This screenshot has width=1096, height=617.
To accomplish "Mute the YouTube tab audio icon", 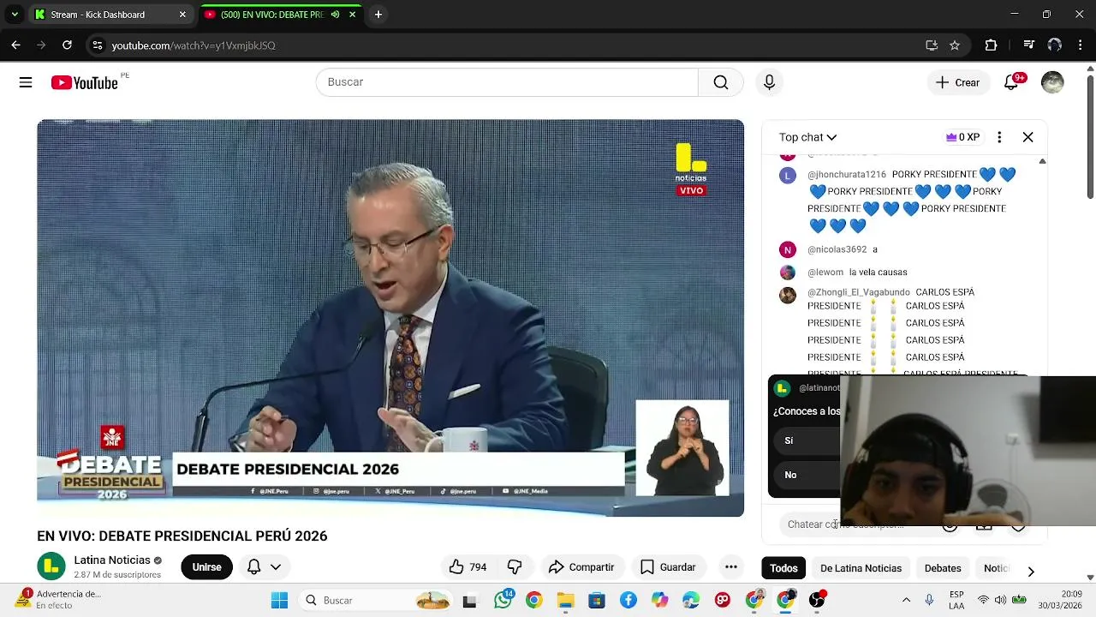I will pyautogui.click(x=335, y=15).
